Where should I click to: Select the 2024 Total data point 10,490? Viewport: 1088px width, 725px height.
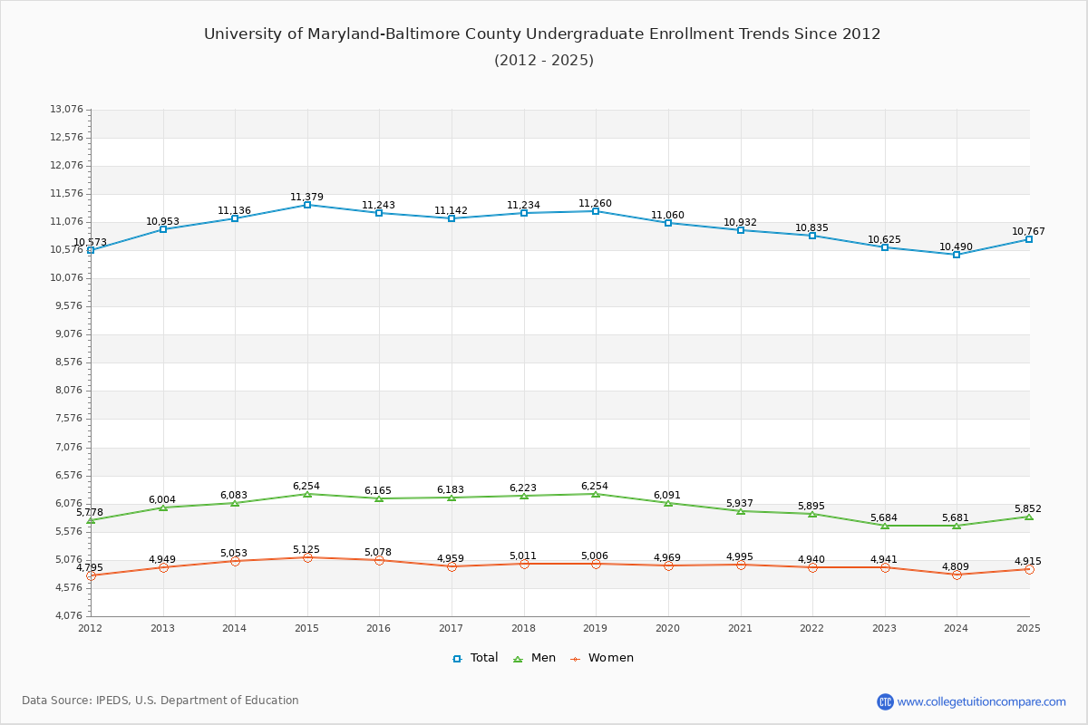pos(957,255)
